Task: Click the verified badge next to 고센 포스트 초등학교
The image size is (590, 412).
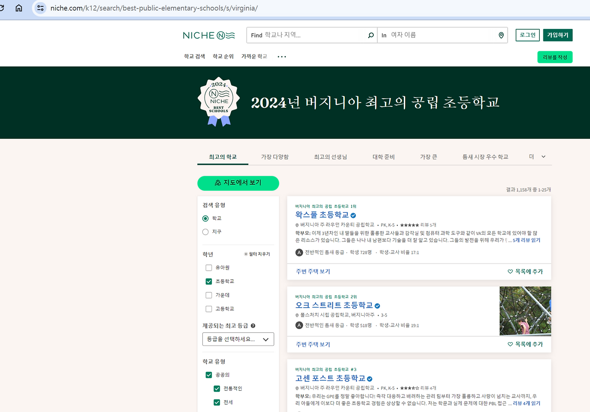Action: pyautogui.click(x=370, y=379)
